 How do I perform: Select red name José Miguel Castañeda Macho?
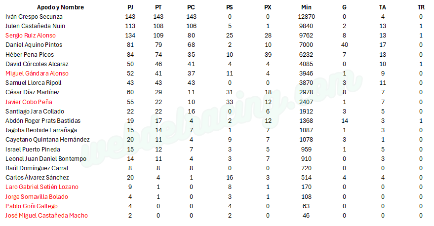point(46,216)
